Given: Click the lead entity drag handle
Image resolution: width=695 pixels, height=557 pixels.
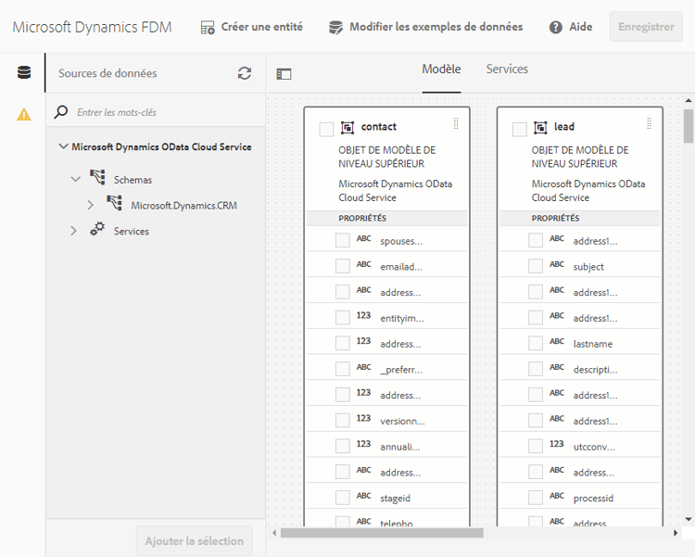Looking at the screenshot, I should point(649,123).
